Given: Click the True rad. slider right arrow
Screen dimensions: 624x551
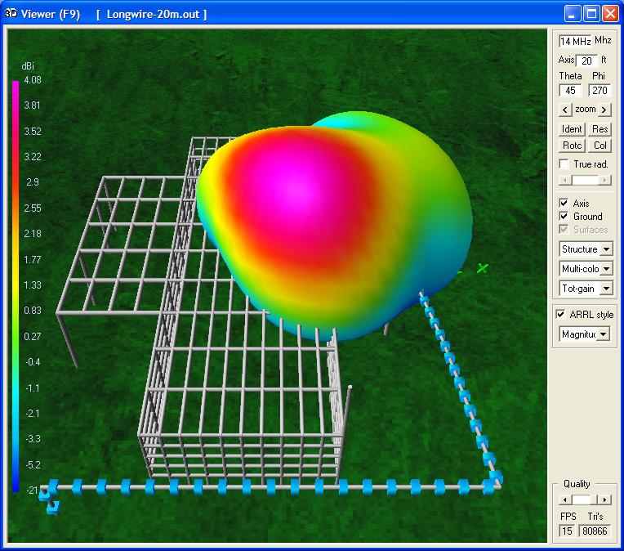Looking at the screenshot, I should pos(605,181).
